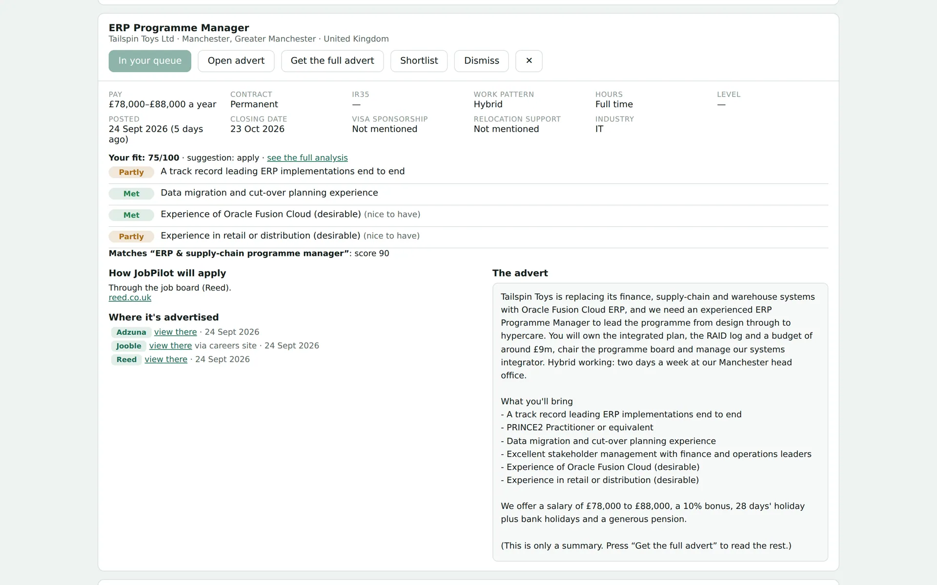Shortlist the ERP Programme Manager job
This screenshot has width=937, height=585.
419,61
